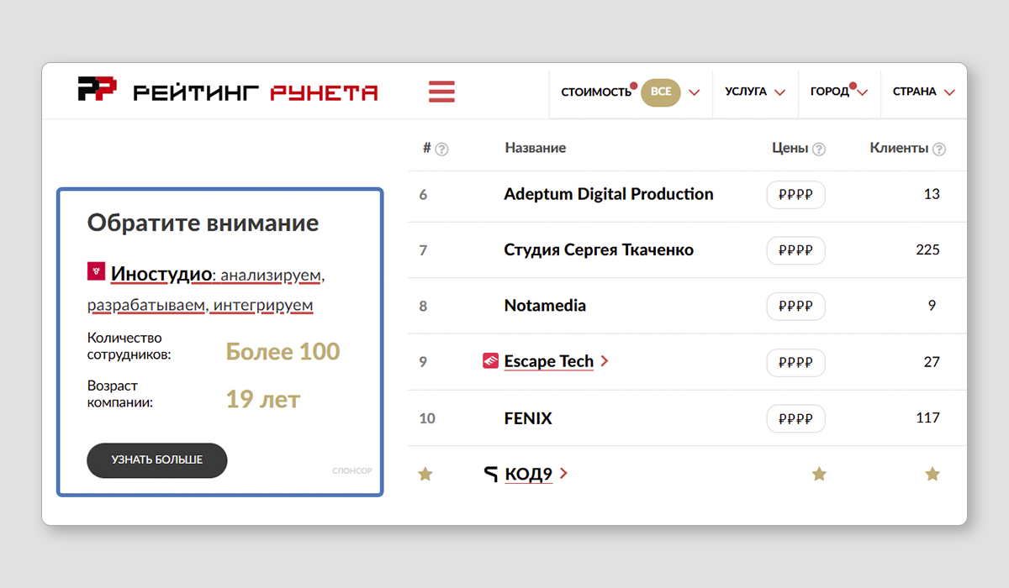The width and height of the screenshot is (1009, 588).
Task: Click the star in Клиенты column of КОД9 row
Action: (x=932, y=475)
